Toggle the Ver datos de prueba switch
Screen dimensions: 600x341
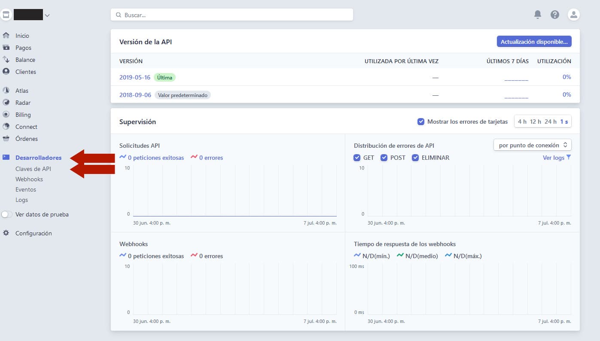[7, 214]
